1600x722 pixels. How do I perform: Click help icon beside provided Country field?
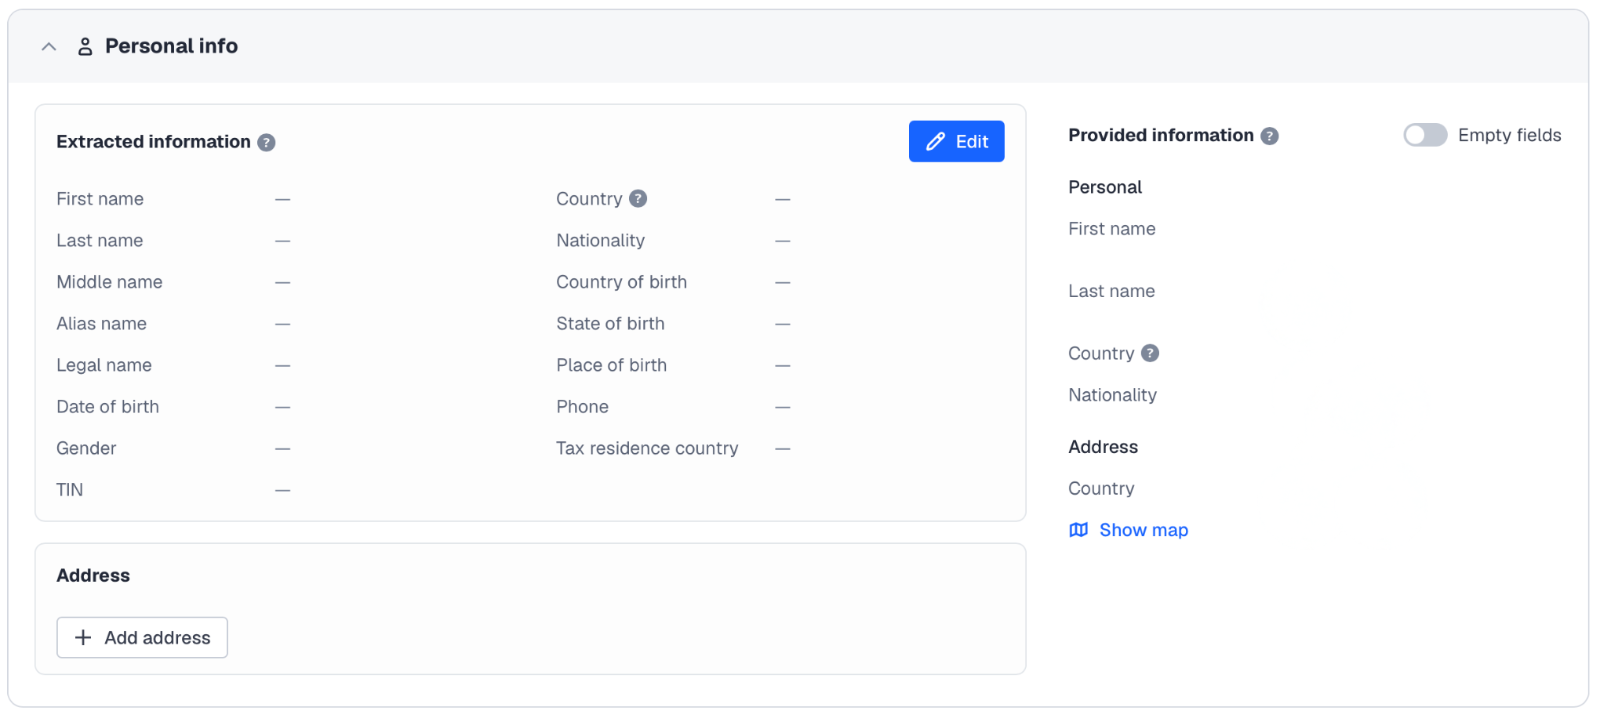(1150, 354)
